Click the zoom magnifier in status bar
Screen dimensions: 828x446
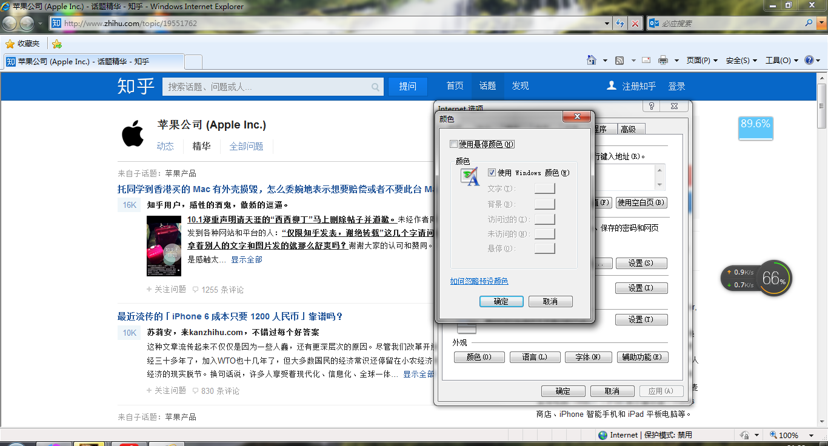(774, 435)
